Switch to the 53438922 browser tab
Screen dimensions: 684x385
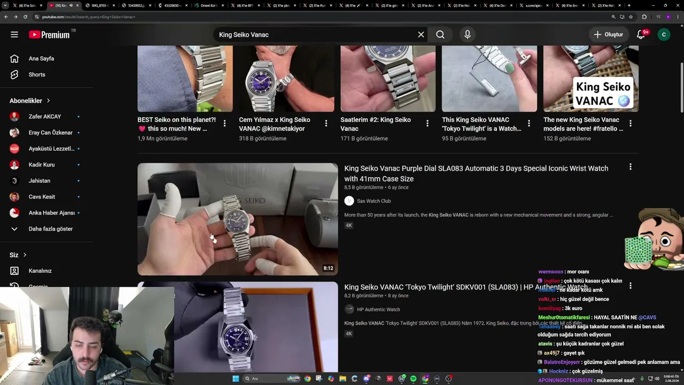[137, 5]
